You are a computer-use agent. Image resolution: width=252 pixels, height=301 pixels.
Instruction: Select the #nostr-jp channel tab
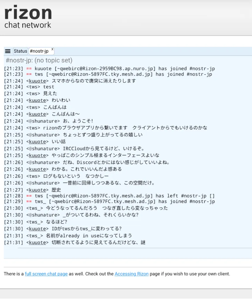pos(39,51)
